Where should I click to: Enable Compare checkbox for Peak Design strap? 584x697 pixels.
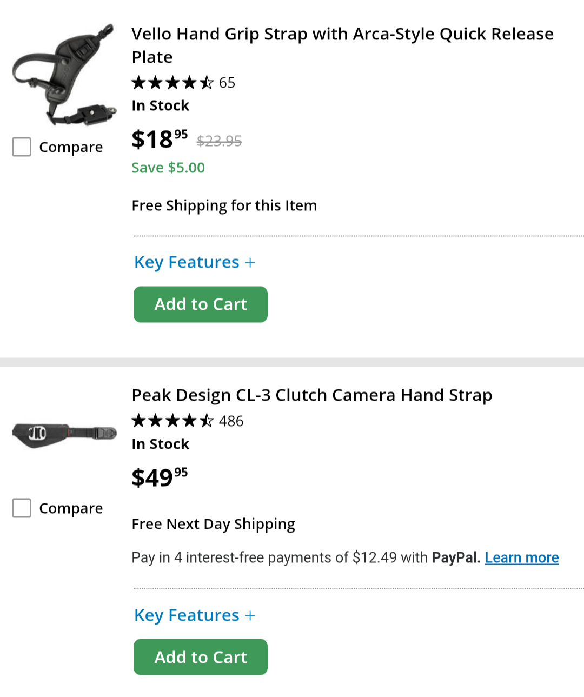(x=22, y=508)
